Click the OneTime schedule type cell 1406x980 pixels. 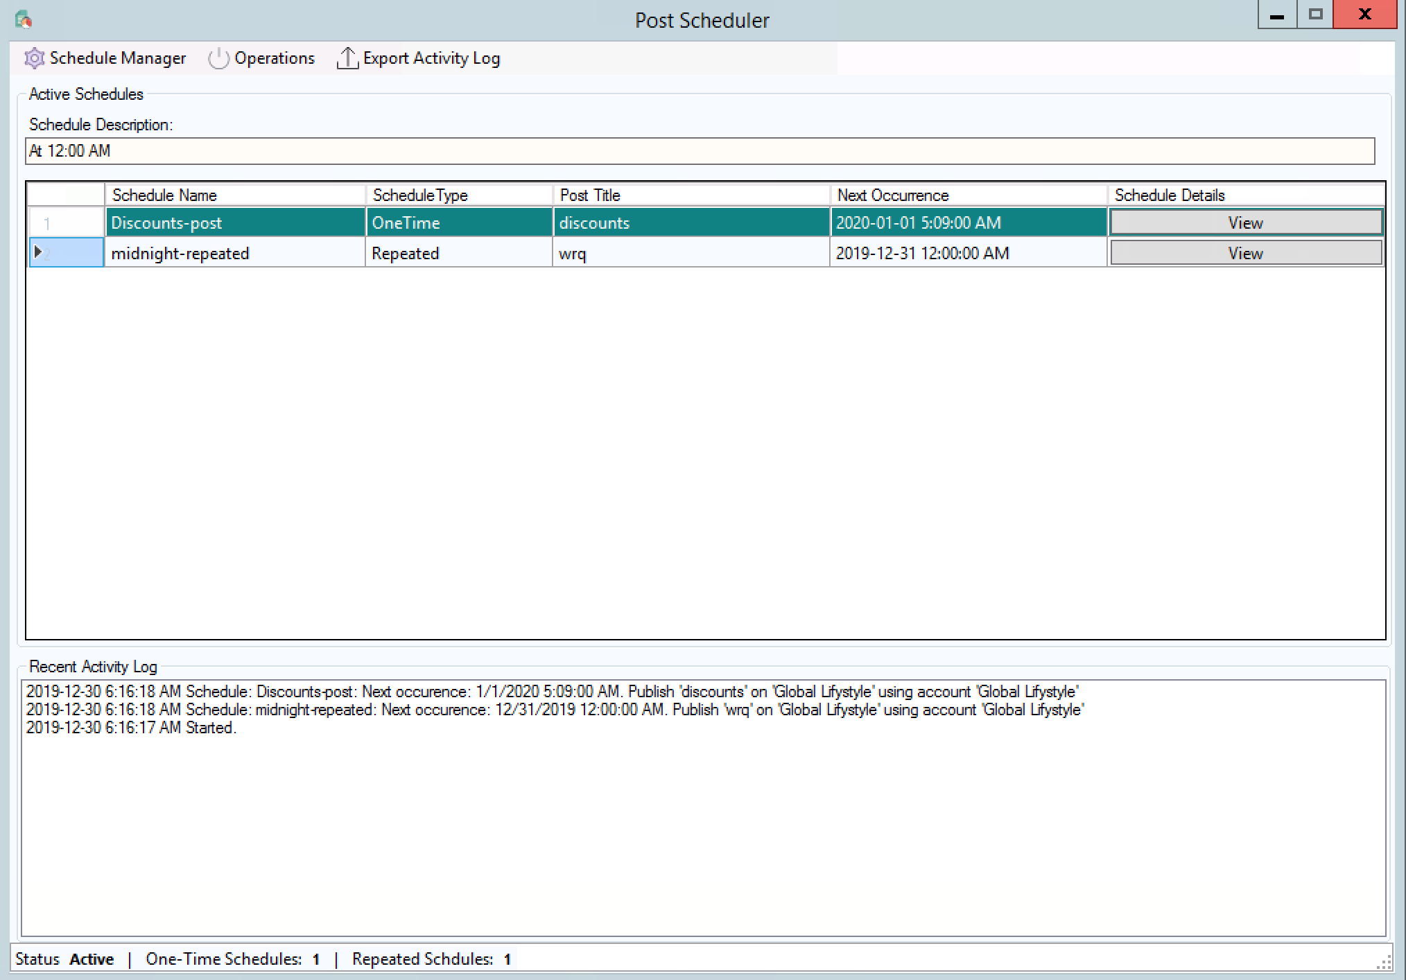tap(459, 222)
